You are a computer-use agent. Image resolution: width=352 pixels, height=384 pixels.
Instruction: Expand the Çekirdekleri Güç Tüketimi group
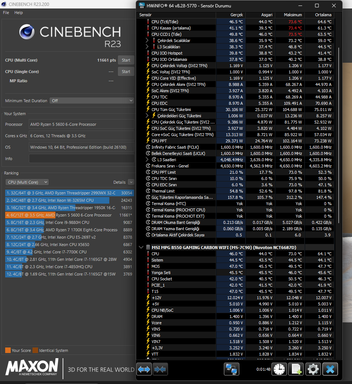tap(147, 115)
